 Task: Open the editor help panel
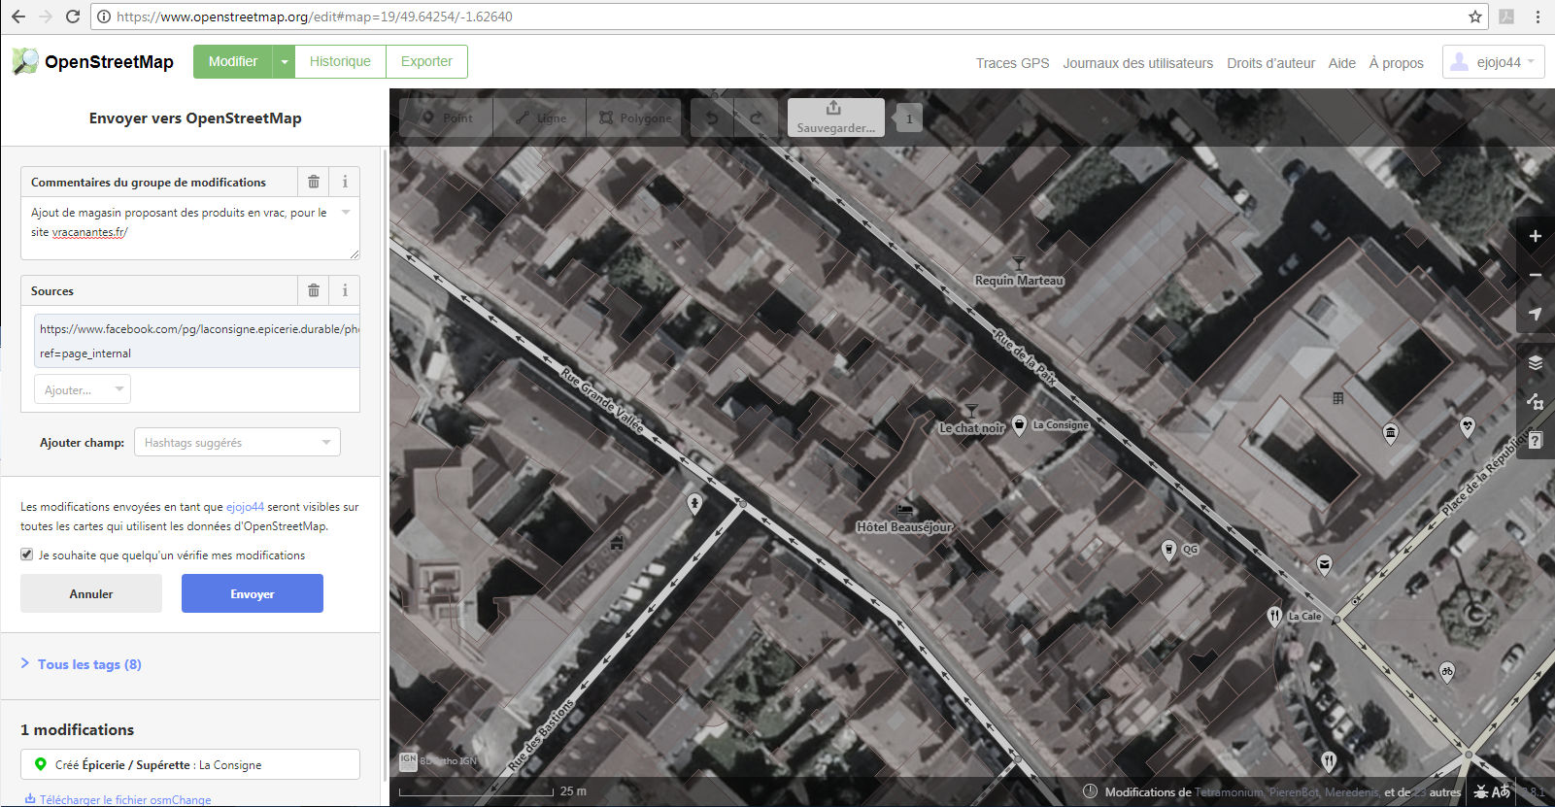coord(1536,440)
